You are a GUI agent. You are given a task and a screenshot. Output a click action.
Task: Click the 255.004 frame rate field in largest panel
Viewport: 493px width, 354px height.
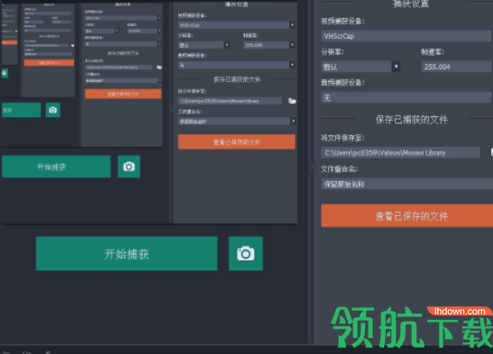[x=457, y=67]
